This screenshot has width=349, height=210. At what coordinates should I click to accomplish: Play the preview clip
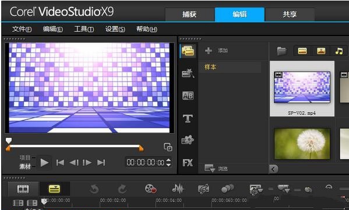point(44,163)
